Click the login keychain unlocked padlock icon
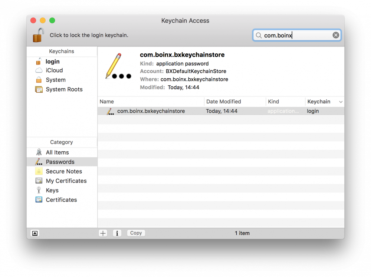The width and height of the screenshot is (371, 277). pyautogui.click(x=39, y=61)
